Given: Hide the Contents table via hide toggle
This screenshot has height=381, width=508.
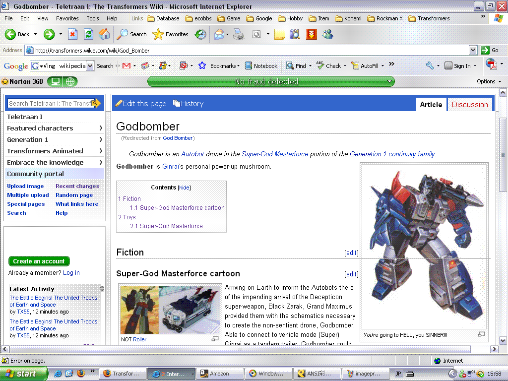Looking at the screenshot, I should [x=185, y=188].
